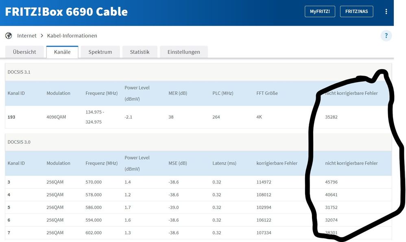The height and width of the screenshot is (242, 406).
Task: Click the help question mark icon
Action: click(386, 36)
